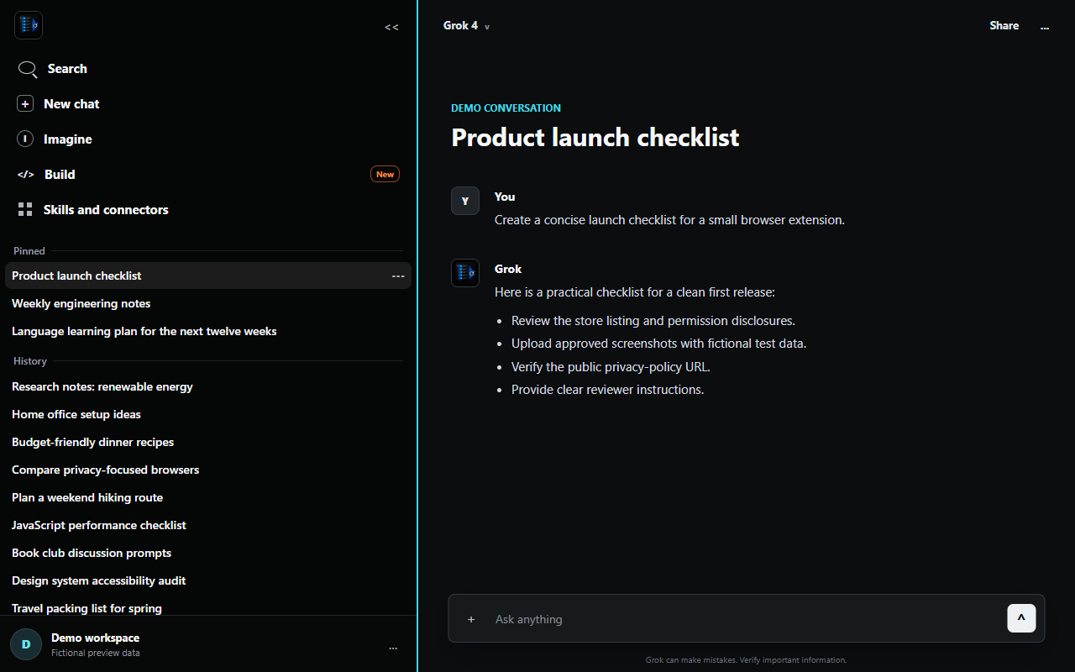Click the Imagine icon

pos(26,139)
